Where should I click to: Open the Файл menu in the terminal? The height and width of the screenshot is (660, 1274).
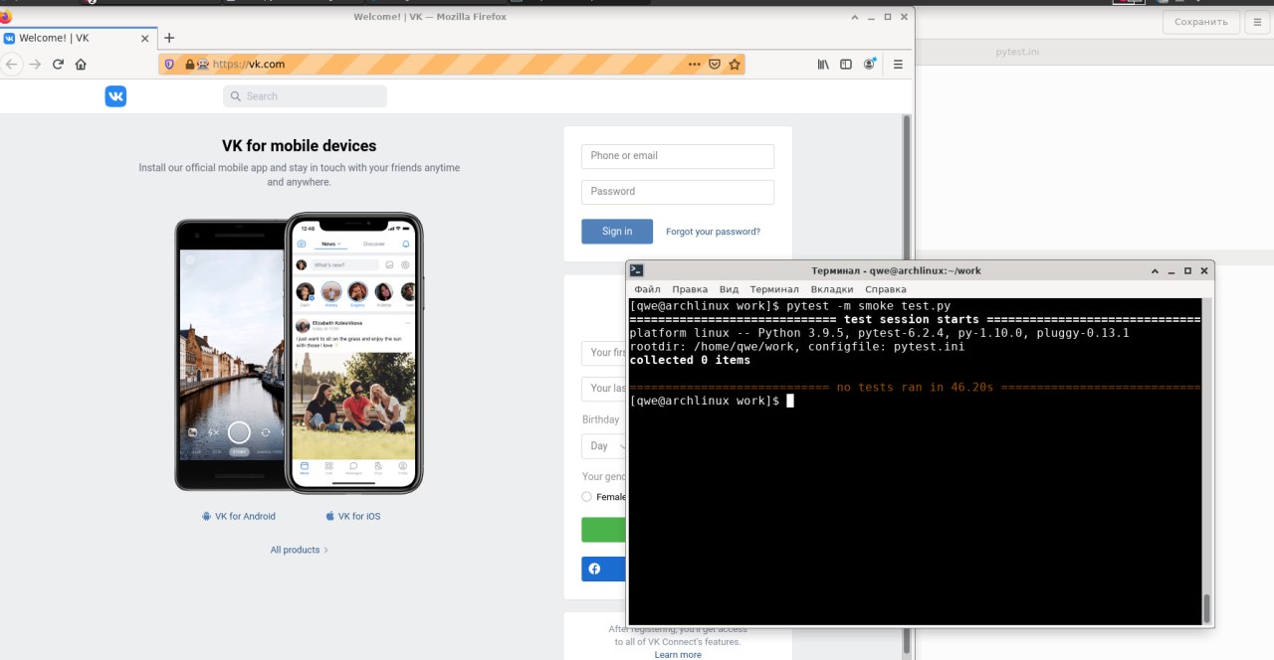coord(647,289)
